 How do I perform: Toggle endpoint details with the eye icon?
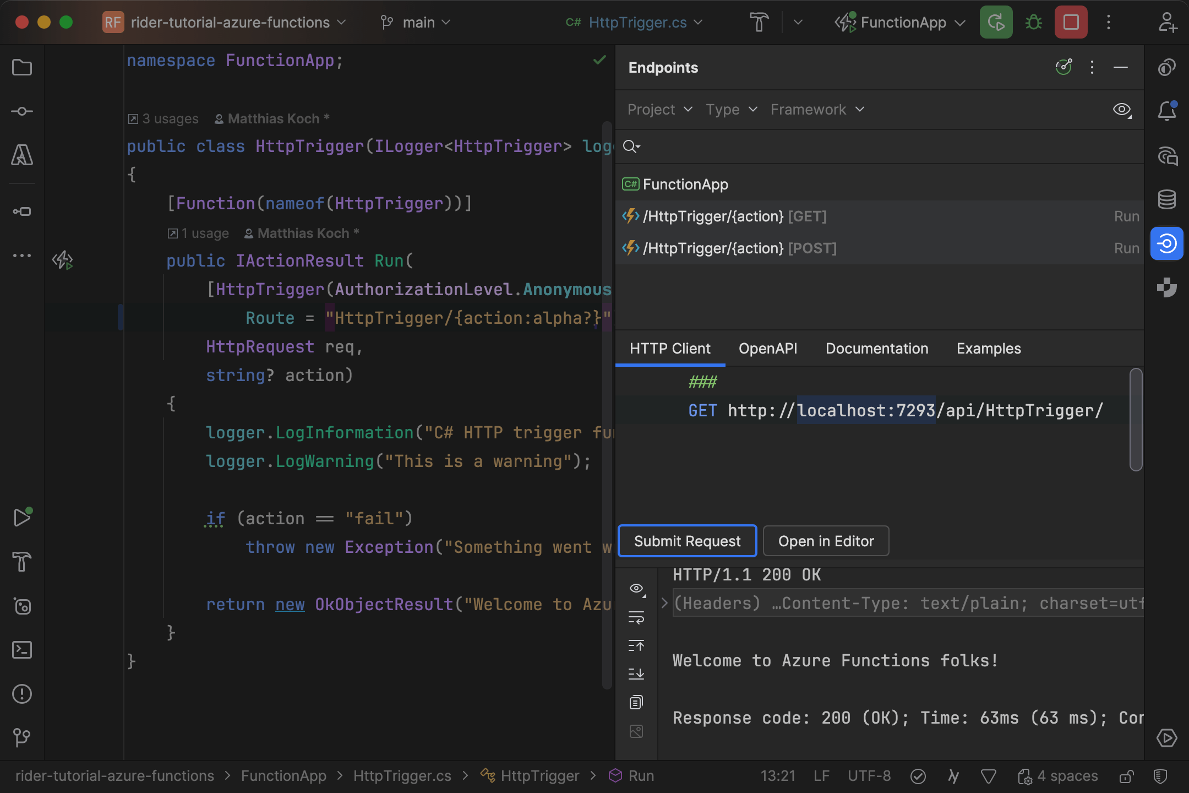1121,110
